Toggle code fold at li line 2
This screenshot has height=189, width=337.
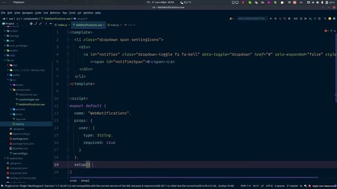pyautogui.click(x=68, y=40)
